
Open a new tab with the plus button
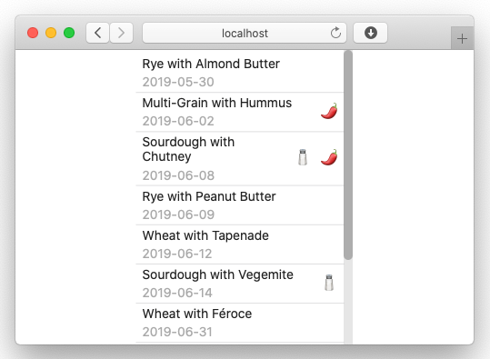coord(462,39)
